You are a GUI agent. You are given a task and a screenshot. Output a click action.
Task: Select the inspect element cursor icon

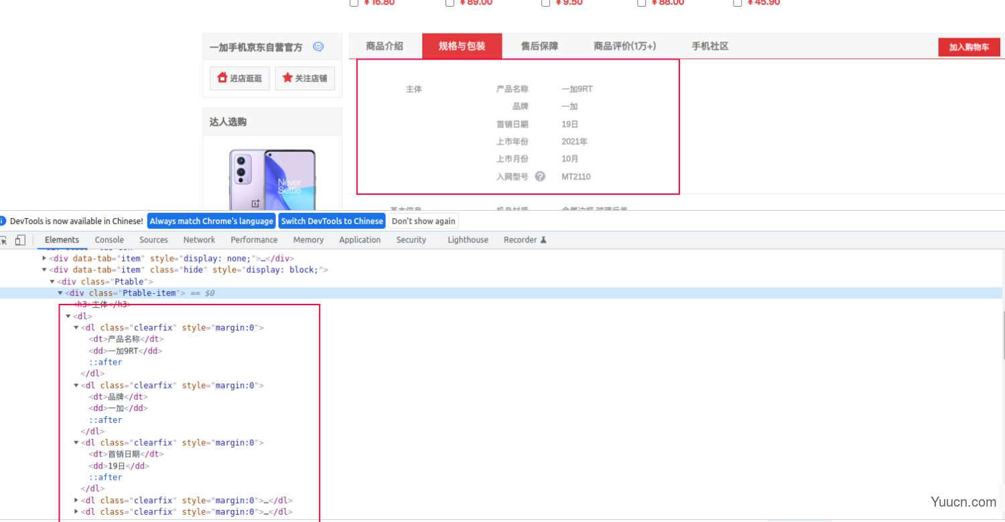pos(3,240)
